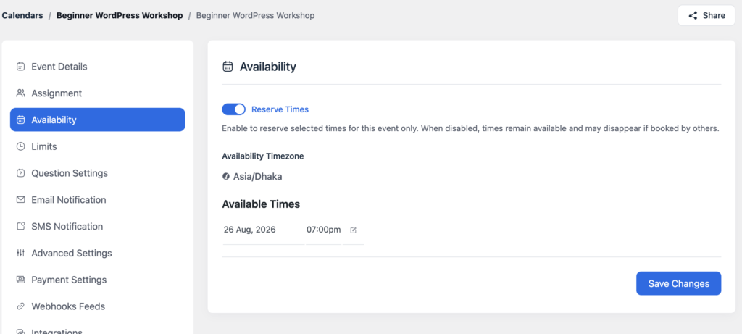Click the globe icon beside Asia/Dhaka
The height and width of the screenshot is (334, 742).
click(x=226, y=177)
